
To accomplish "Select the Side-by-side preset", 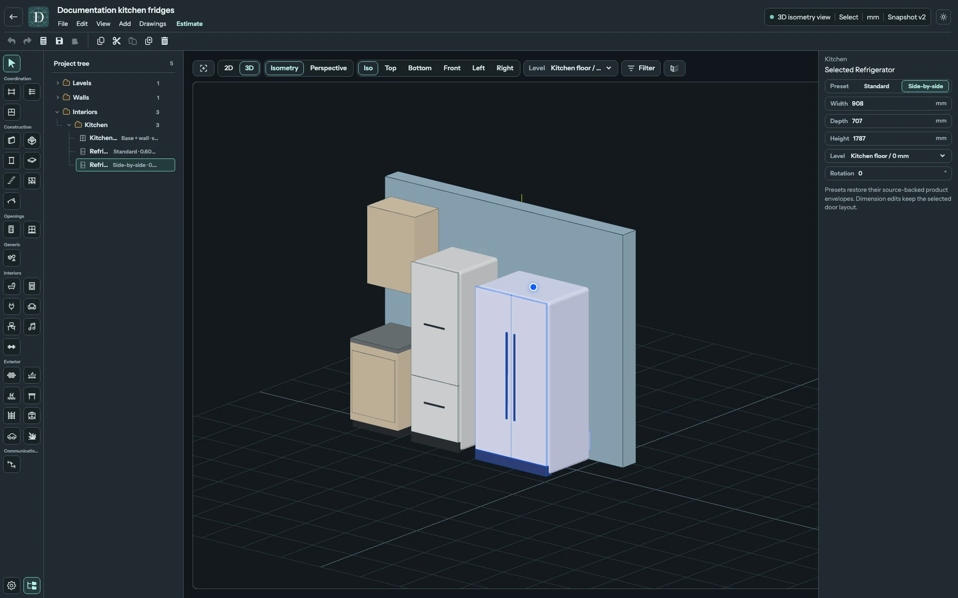I will (925, 86).
